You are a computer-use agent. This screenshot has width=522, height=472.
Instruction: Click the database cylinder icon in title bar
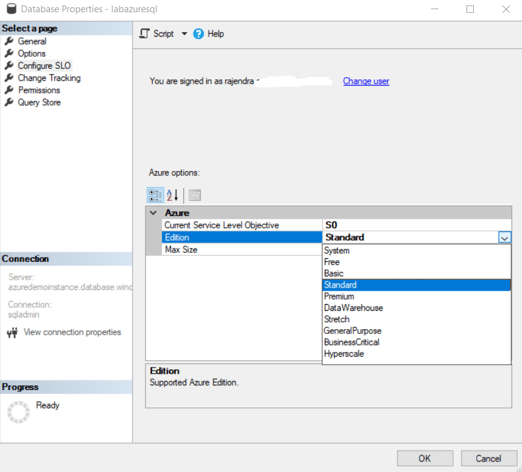coord(12,9)
